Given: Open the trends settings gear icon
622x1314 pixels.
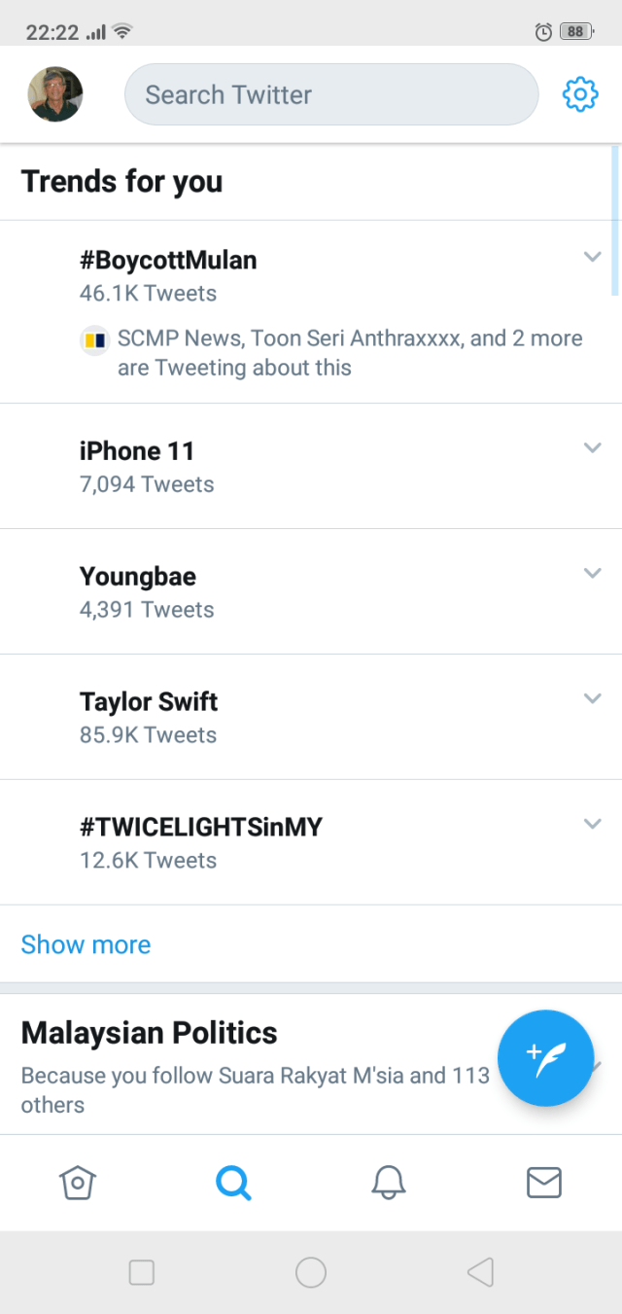Looking at the screenshot, I should [580, 94].
